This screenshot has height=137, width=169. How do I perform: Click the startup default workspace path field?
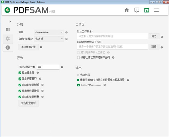click(112, 47)
